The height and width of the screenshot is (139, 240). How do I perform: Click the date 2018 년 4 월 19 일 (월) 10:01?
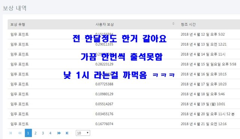(203, 104)
